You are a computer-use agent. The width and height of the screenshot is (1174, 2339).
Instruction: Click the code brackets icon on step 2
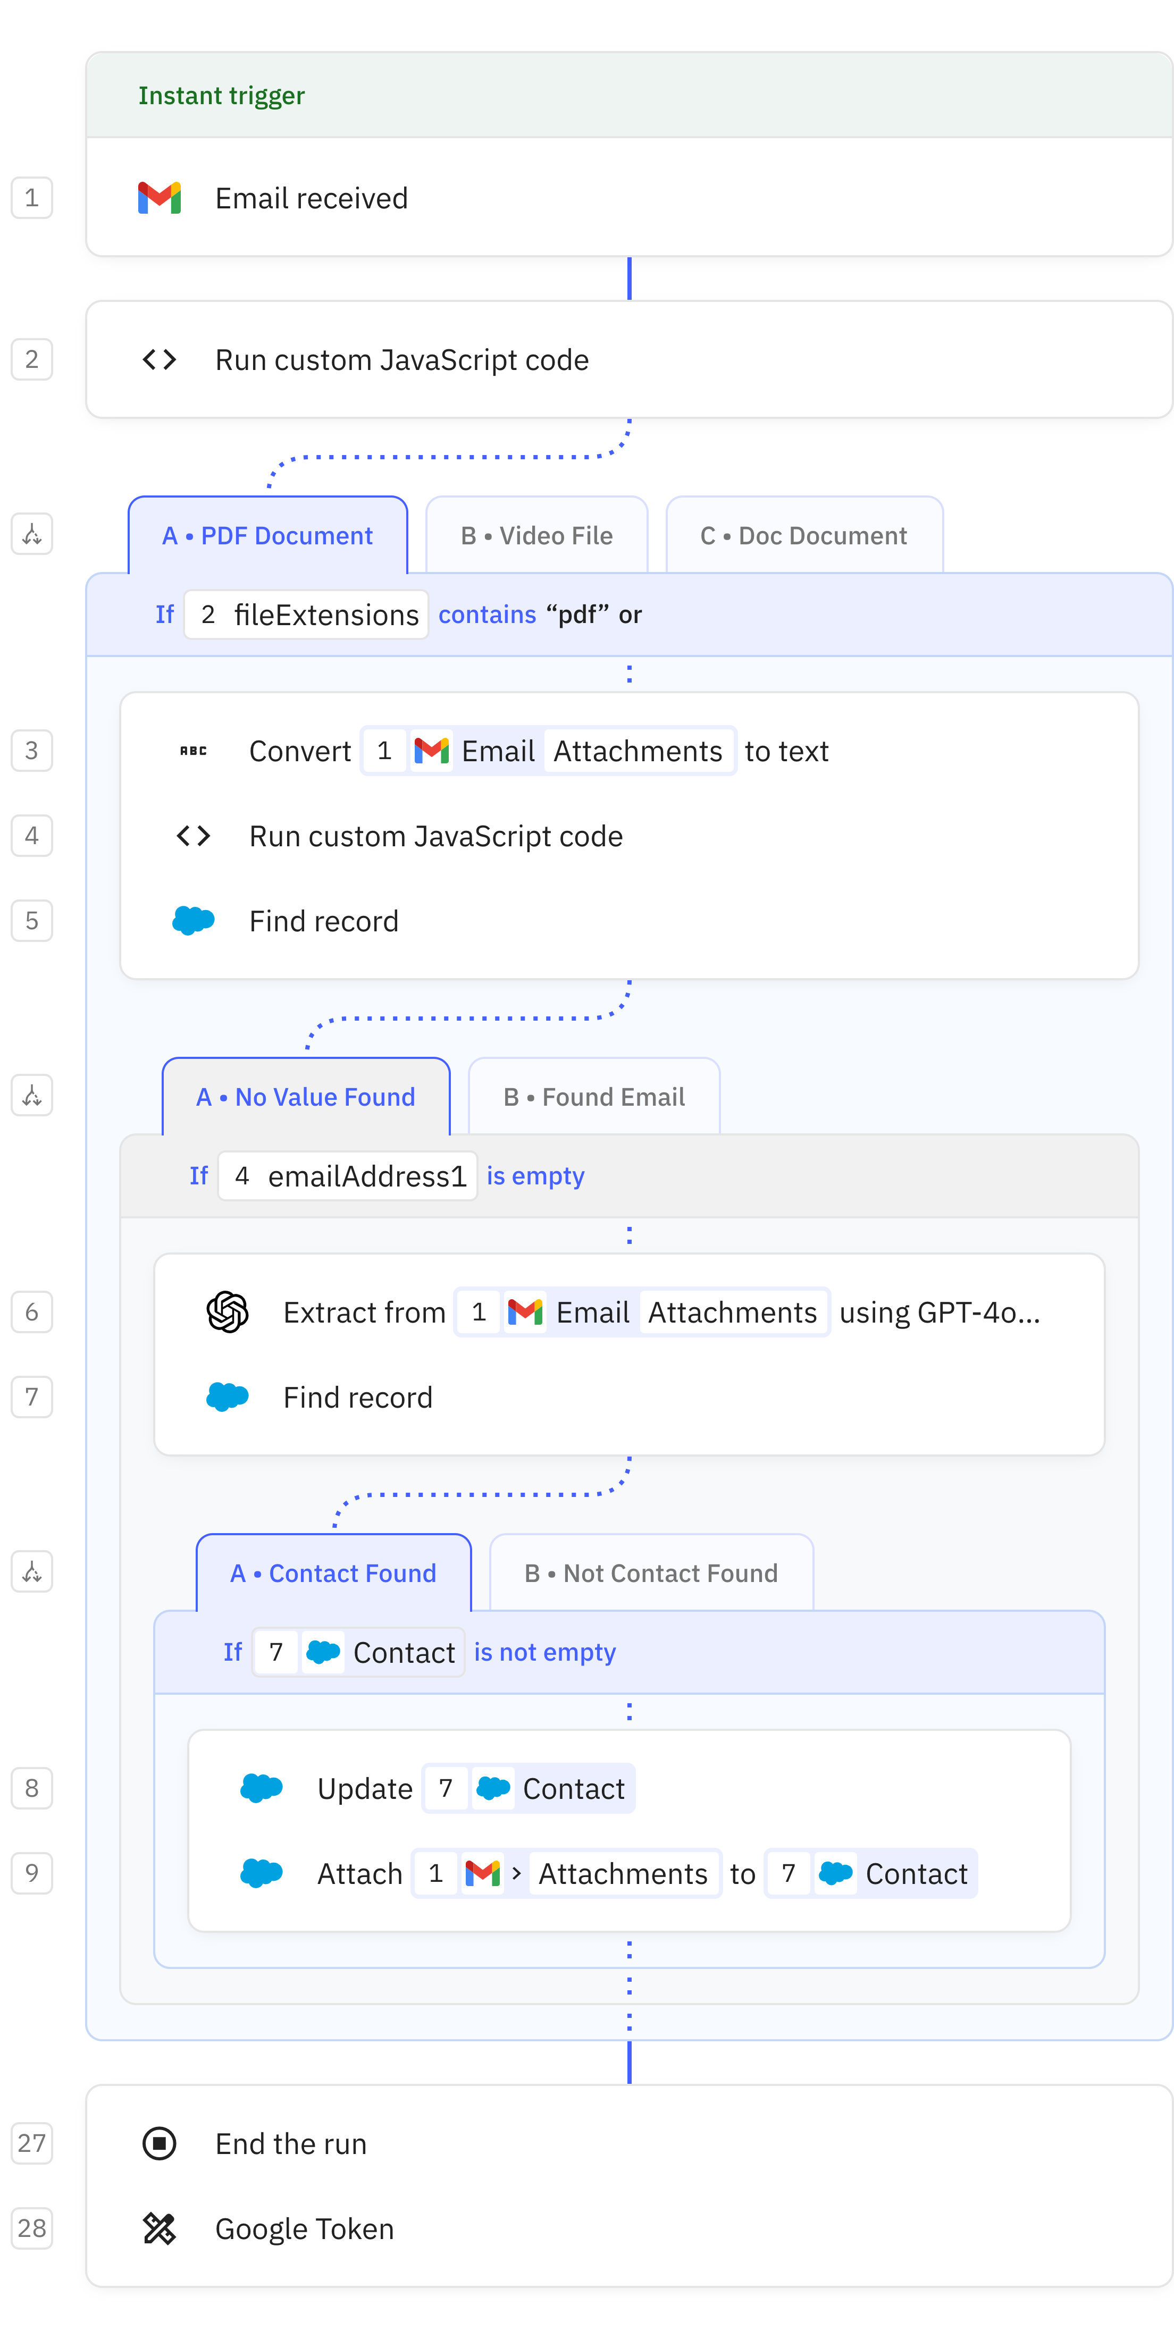[x=159, y=359]
